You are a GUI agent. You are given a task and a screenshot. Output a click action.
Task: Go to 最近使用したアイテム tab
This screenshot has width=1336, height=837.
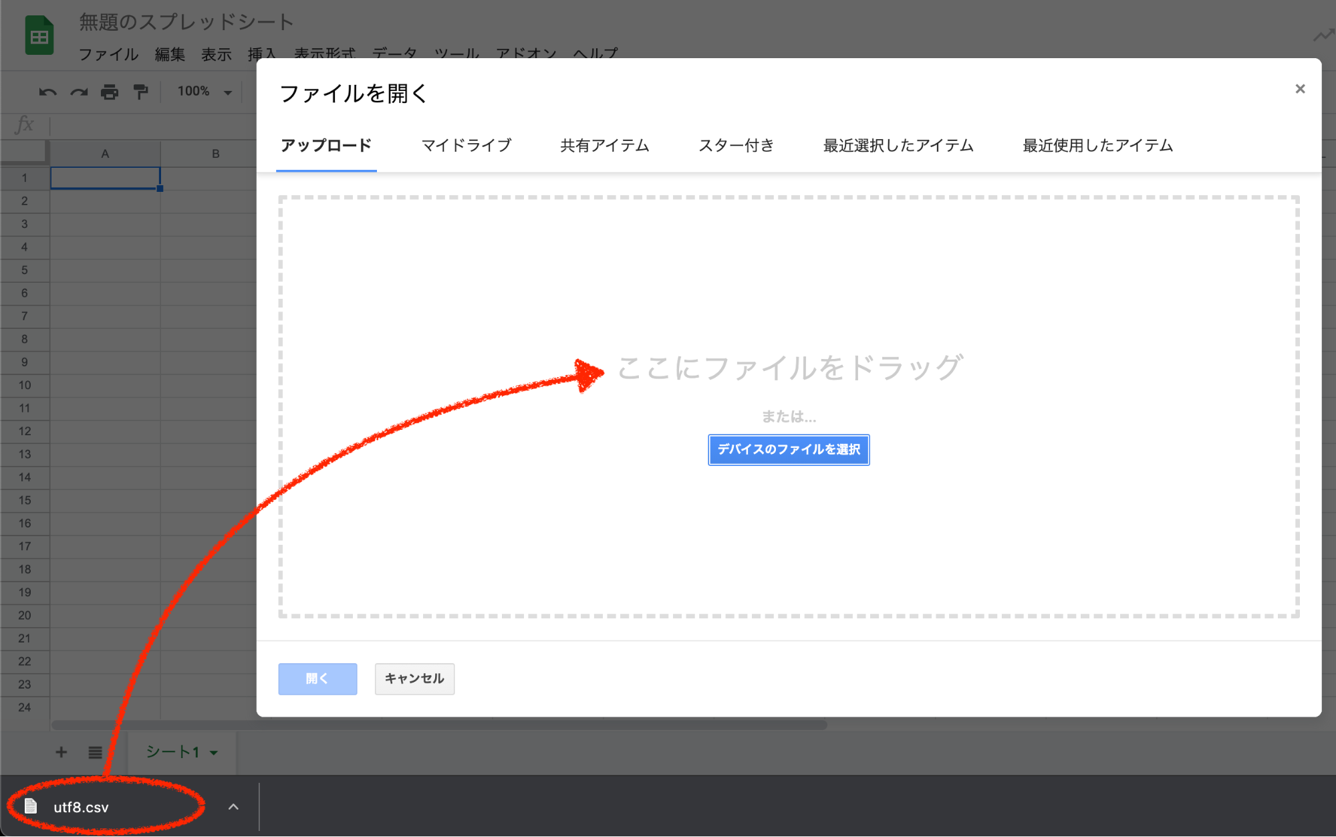point(1097,146)
